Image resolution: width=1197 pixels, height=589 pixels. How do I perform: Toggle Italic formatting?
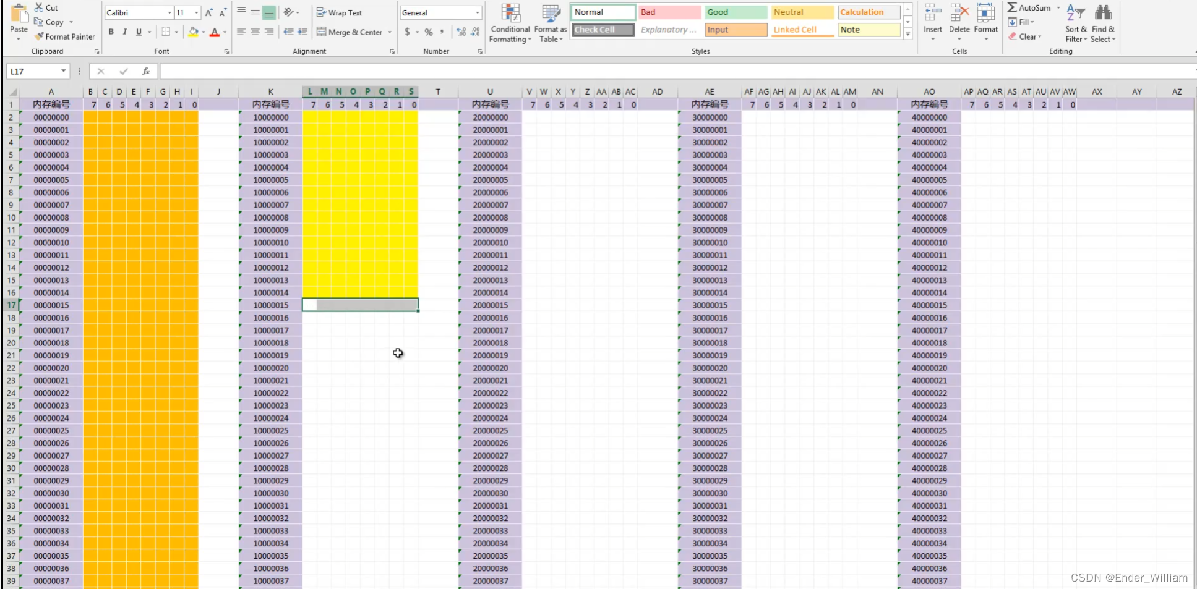125,32
